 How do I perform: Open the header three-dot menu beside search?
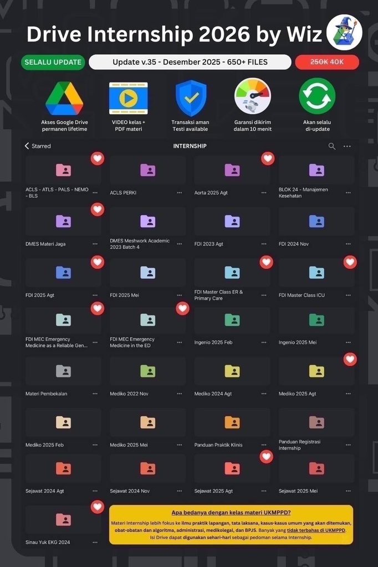[x=347, y=146]
